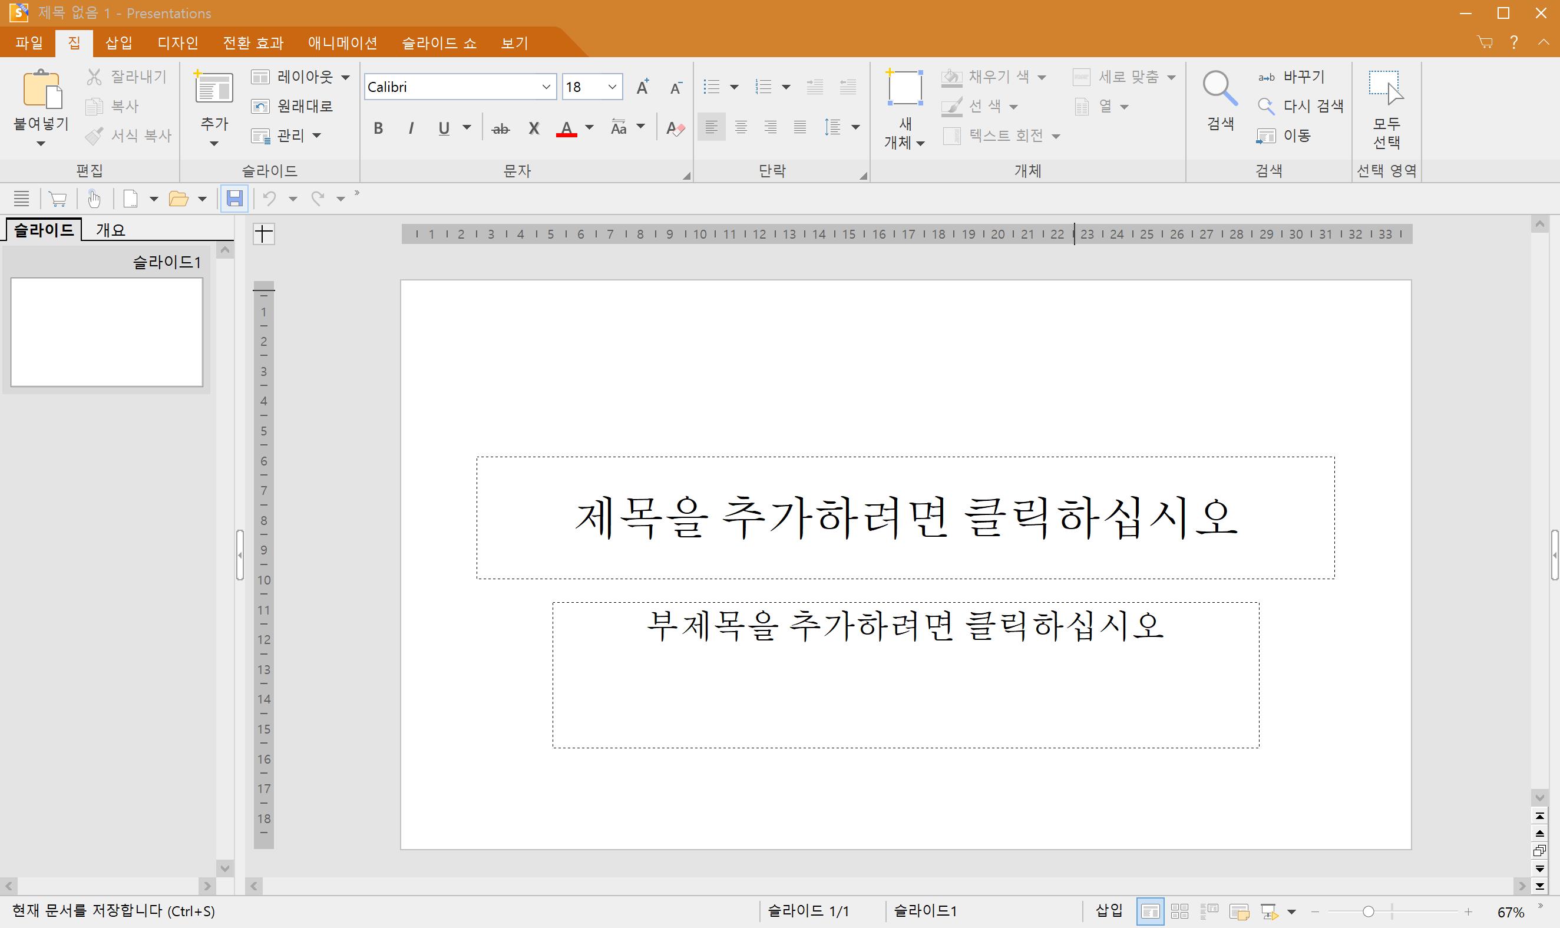1560x928 pixels.
Task: Open the File (파일) menu
Action: click(29, 42)
